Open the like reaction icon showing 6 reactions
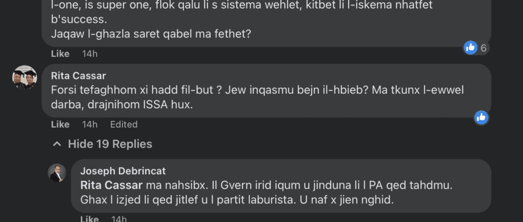This screenshot has height=222, width=523. click(471, 48)
